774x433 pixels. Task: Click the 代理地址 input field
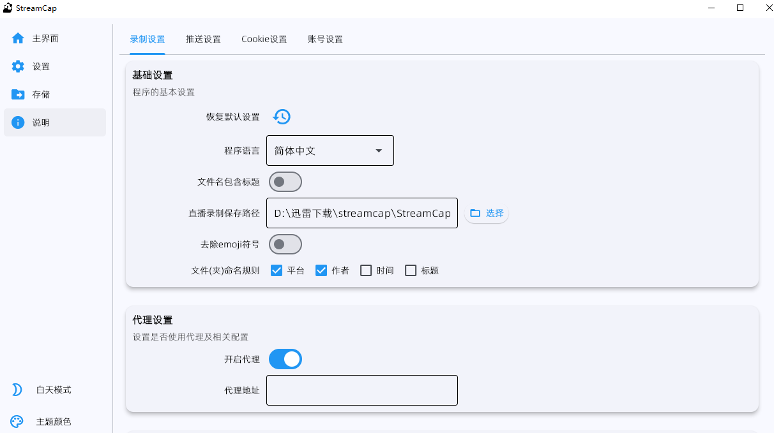[x=361, y=390]
